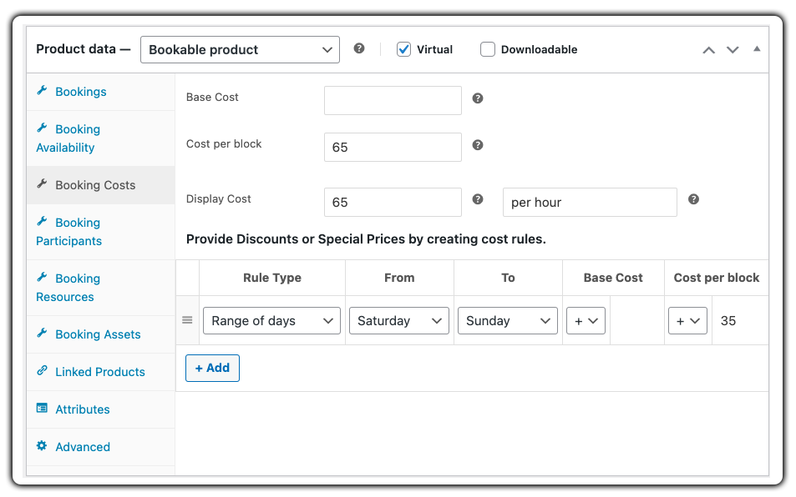Click help icon next to product type dropdown

click(x=359, y=48)
